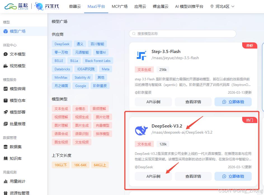Open 模型广场 in the sidebar
Screen dimensions: 264x195
point(23,31)
